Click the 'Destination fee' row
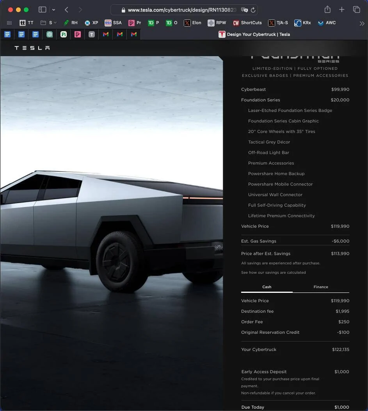 coord(295,311)
